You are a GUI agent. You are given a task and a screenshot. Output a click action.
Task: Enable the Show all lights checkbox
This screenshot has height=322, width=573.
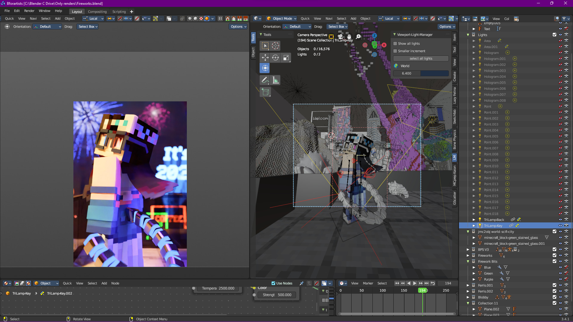[x=395, y=44]
